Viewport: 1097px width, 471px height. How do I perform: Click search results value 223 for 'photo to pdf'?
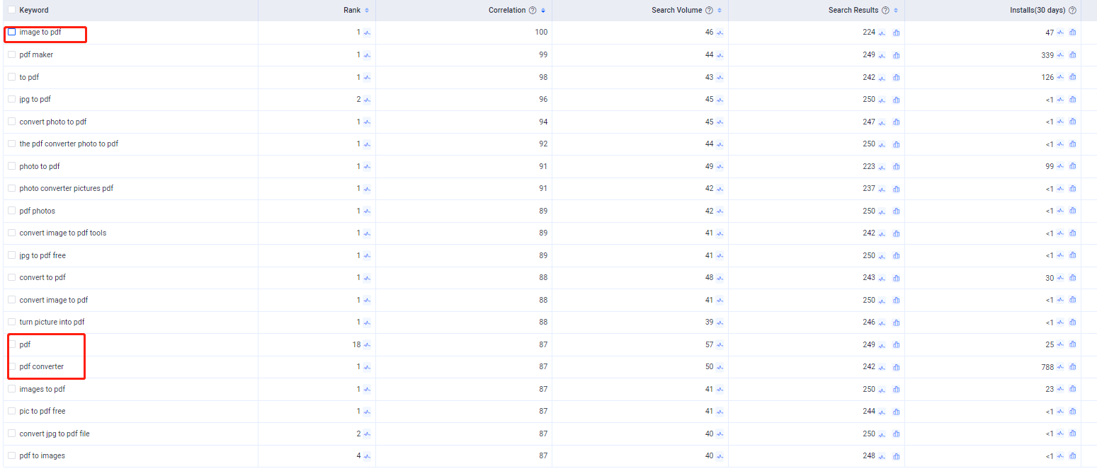pyautogui.click(x=869, y=167)
